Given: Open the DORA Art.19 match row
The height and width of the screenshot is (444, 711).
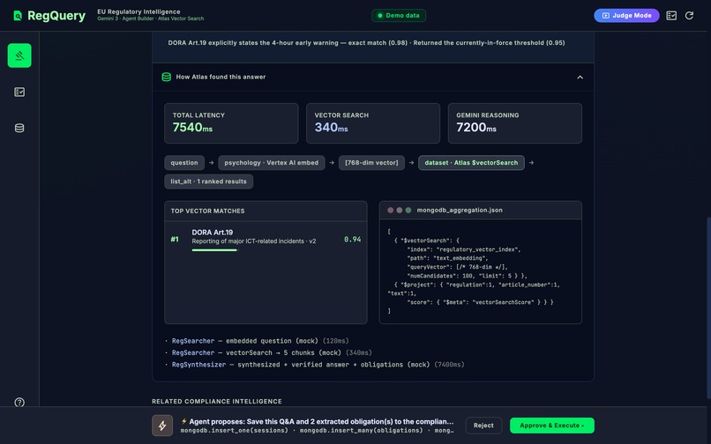Looking at the screenshot, I should (x=266, y=240).
